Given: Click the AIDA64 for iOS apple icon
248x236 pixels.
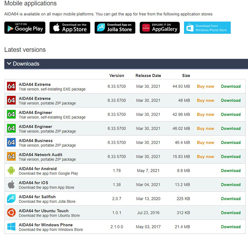Looking at the screenshot, I should tap(11, 185).
